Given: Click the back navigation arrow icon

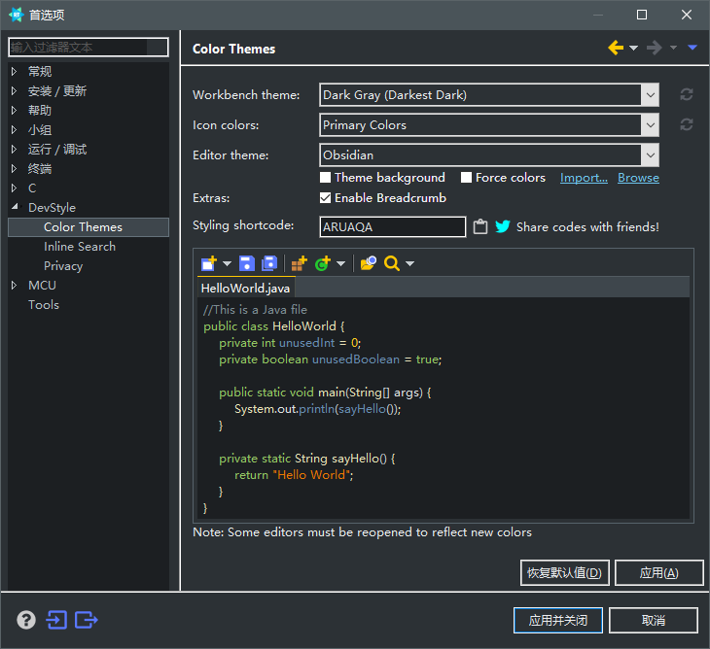Looking at the screenshot, I should coord(616,48).
